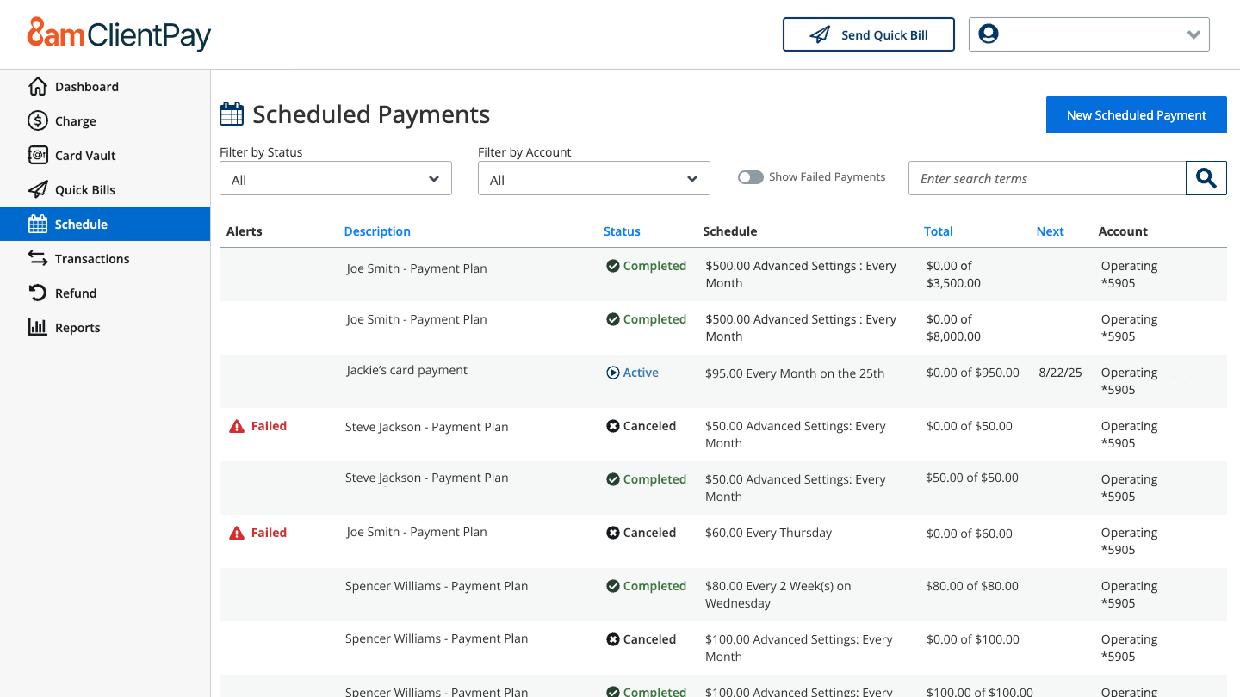Click the Charge dollar-sign icon
The image size is (1240, 697).
click(x=37, y=121)
